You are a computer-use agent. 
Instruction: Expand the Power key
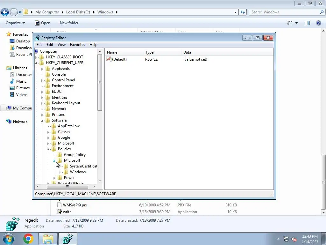(54, 178)
